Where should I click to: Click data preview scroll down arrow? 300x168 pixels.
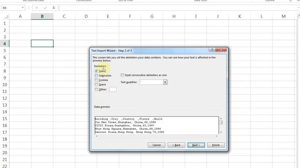tap(221, 132)
